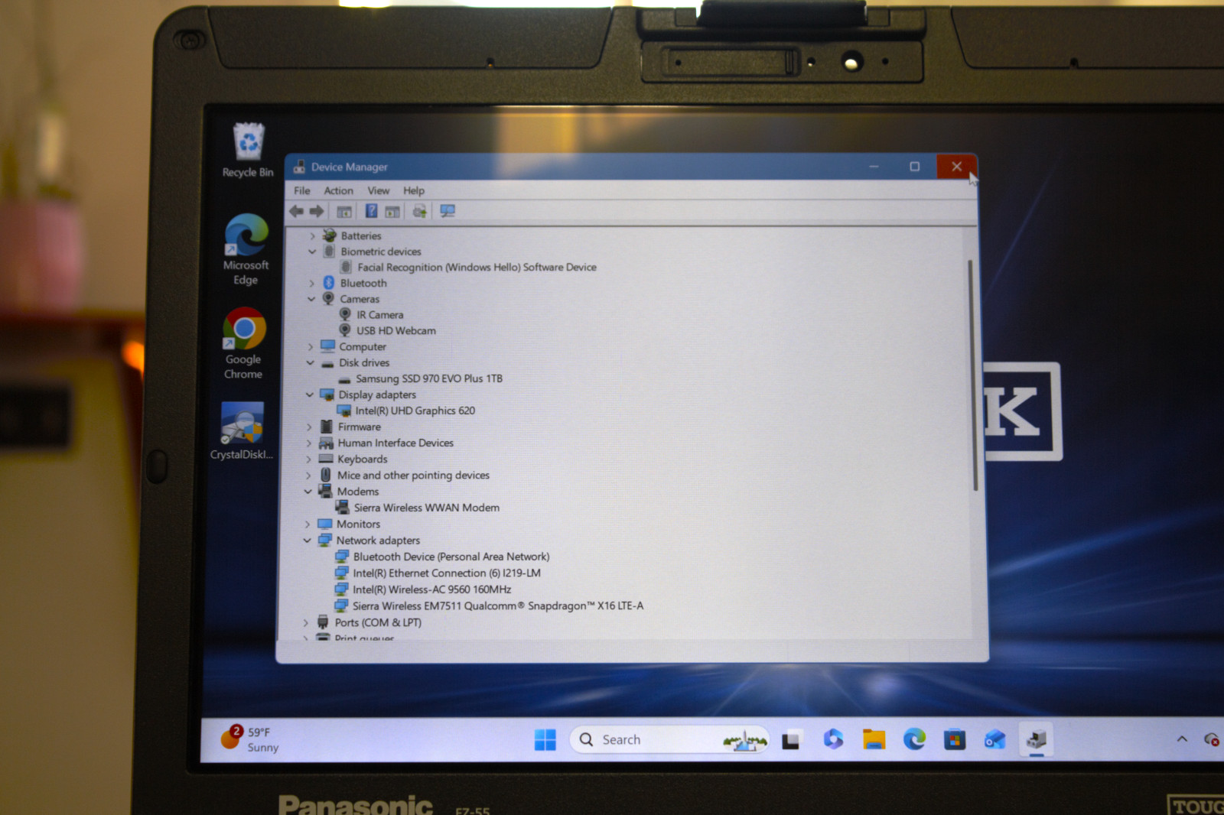Select Google Chrome desktop shortcut
Screen dimensions: 1224x815
(x=244, y=343)
